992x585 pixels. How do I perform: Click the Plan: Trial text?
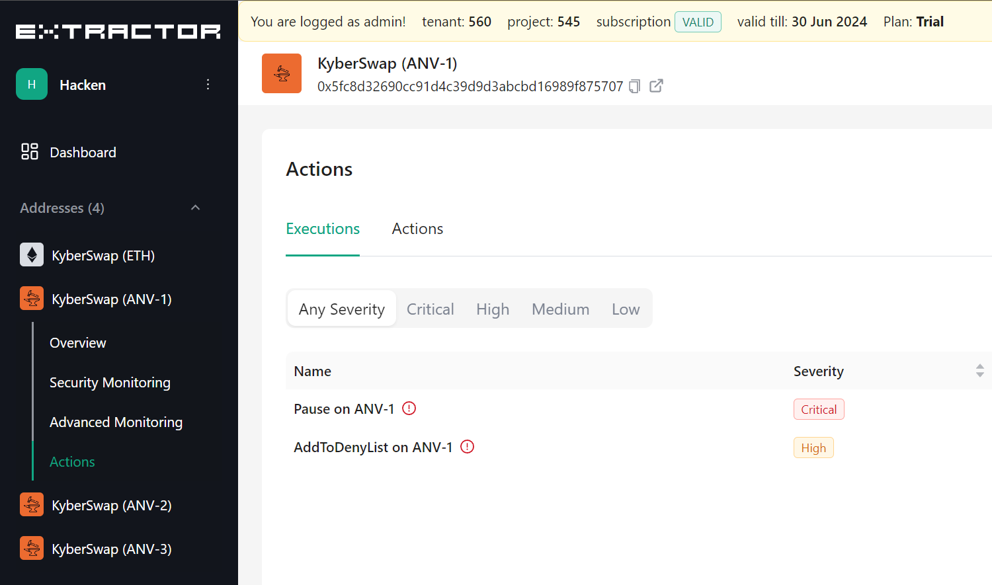pos(913,22)
